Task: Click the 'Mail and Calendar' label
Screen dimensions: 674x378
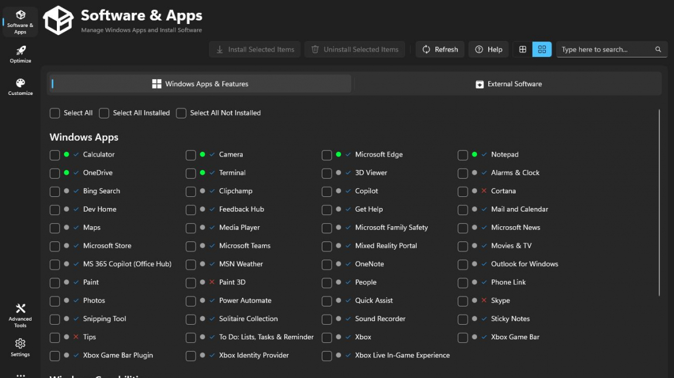Action: [x=519, y=209]
